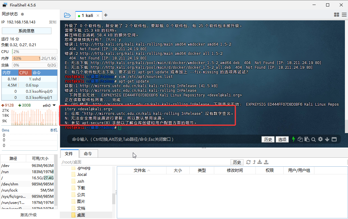Open terminal 选项 options button
Viewport: 348px width, 219px height.
[x=282, y=139]
